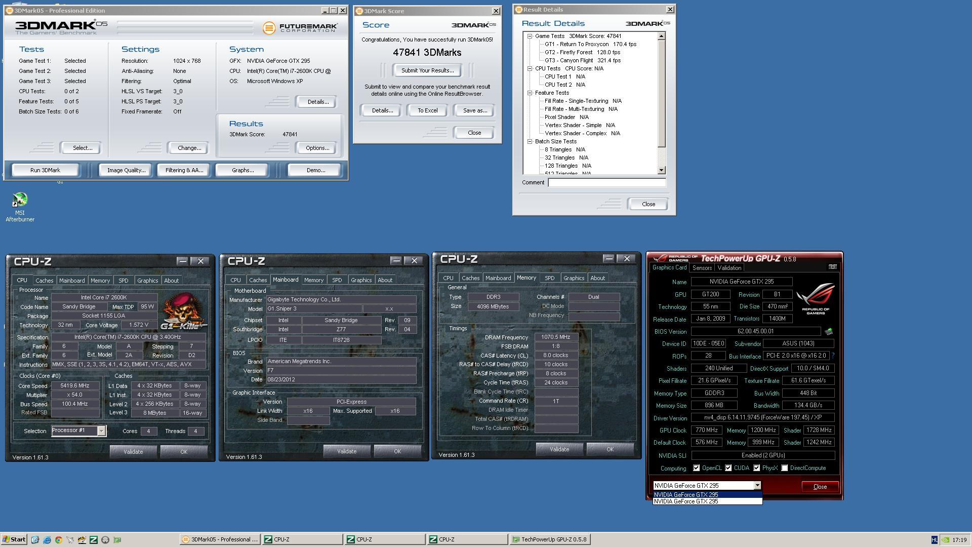972x547 pixels.
Task: Open the Graphs... button
Action: (x=242, y=170)
